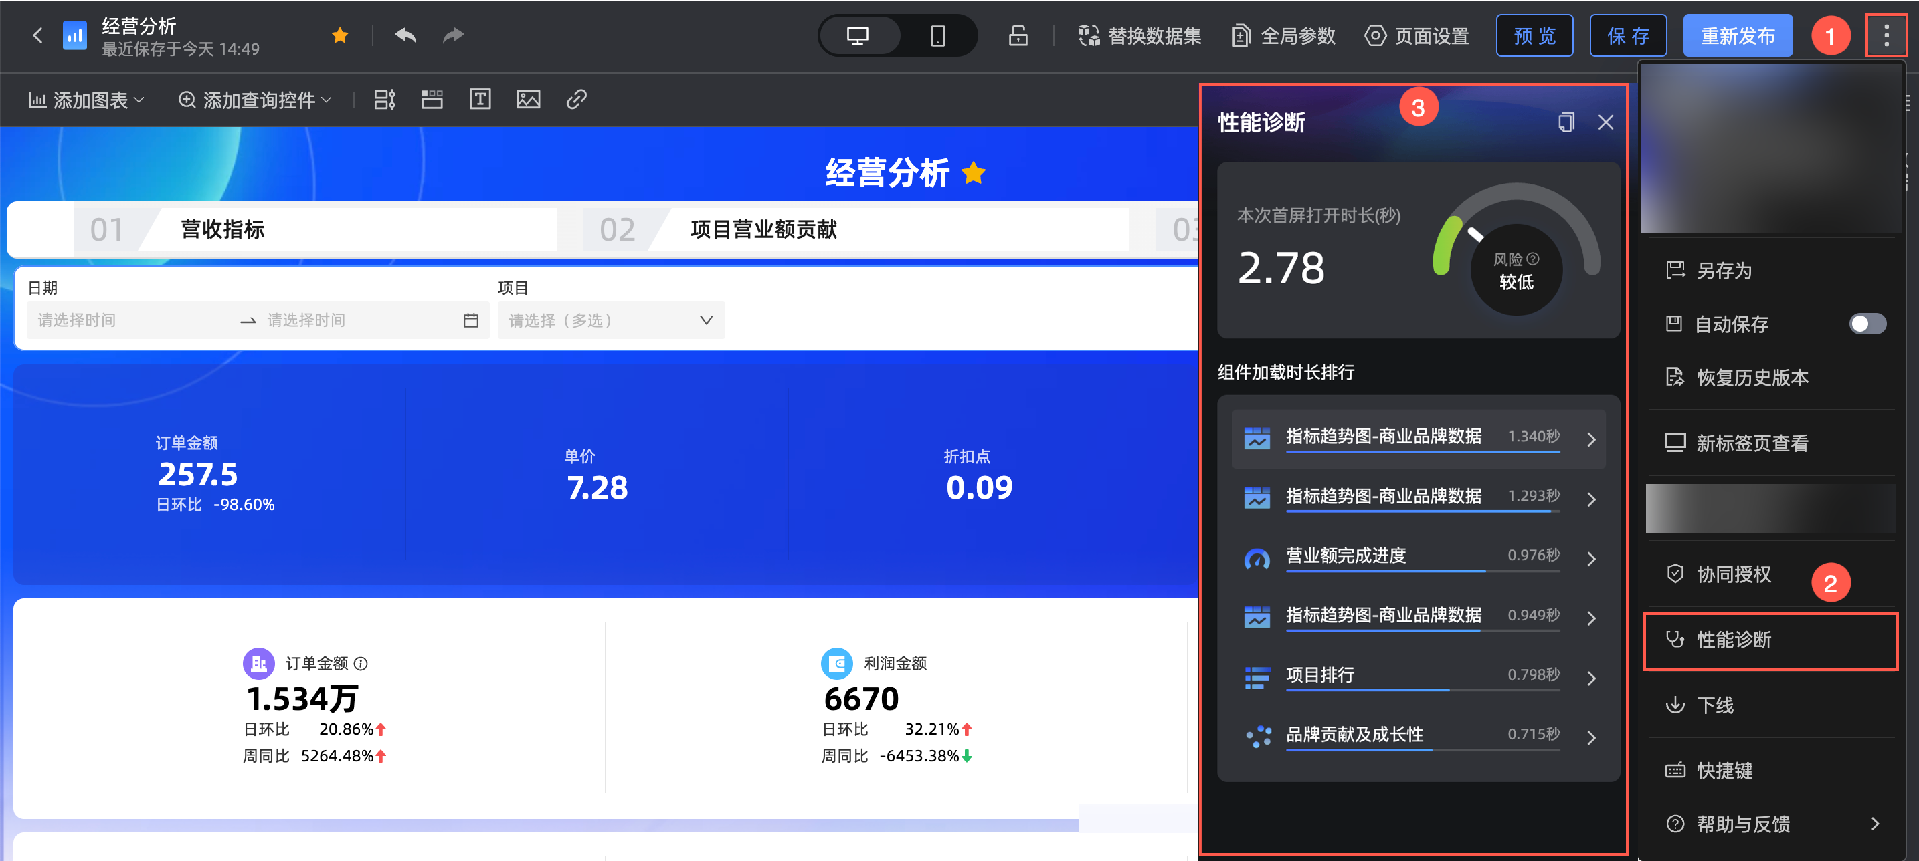Switch to mobile layout view
1919x861 pixels.
[x=937, y=35]
